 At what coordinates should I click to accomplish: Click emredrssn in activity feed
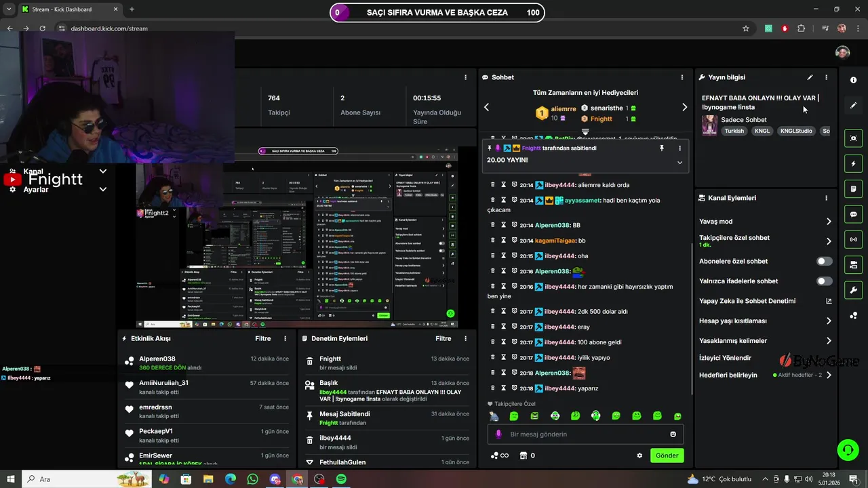(x=155, y=408)
